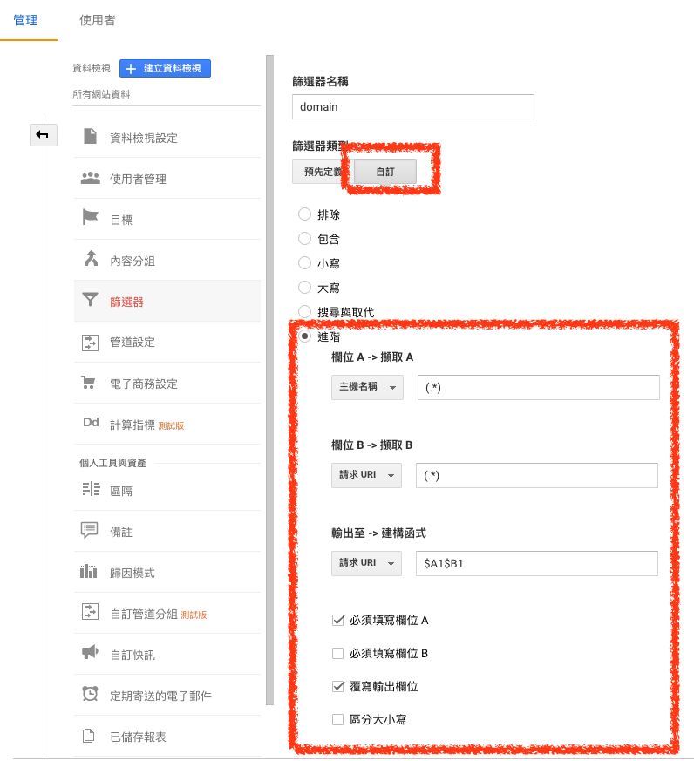Choose the 自訂 filter type button

coord(384,172)
